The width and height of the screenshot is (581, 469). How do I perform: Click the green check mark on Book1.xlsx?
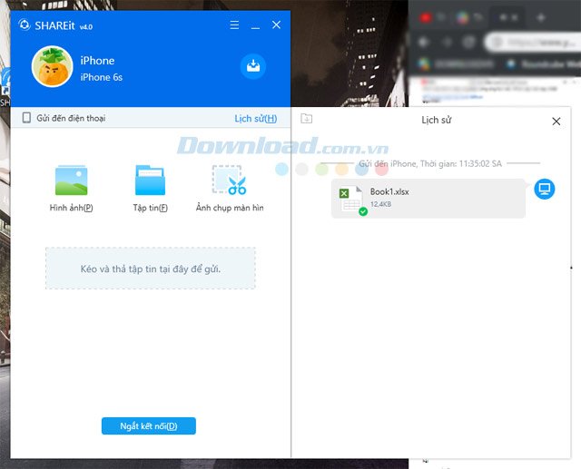coord(363,211)
